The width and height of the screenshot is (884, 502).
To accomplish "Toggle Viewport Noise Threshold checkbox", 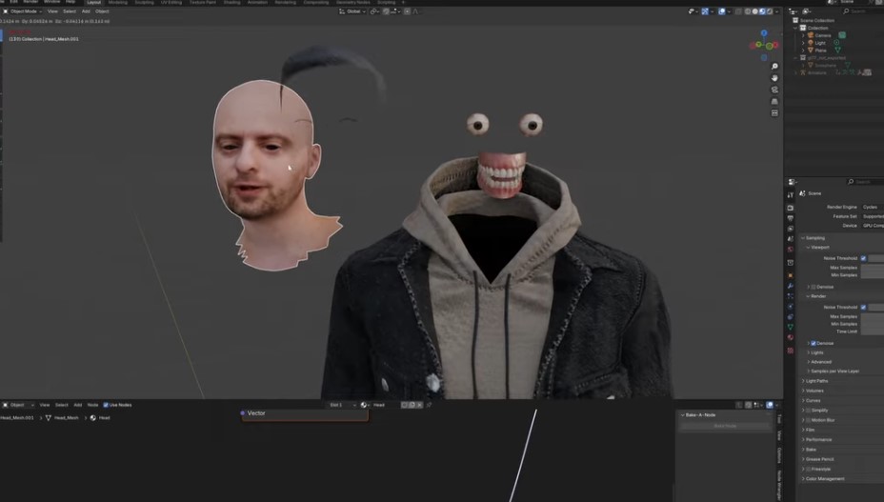I will (x=863, y=258).
